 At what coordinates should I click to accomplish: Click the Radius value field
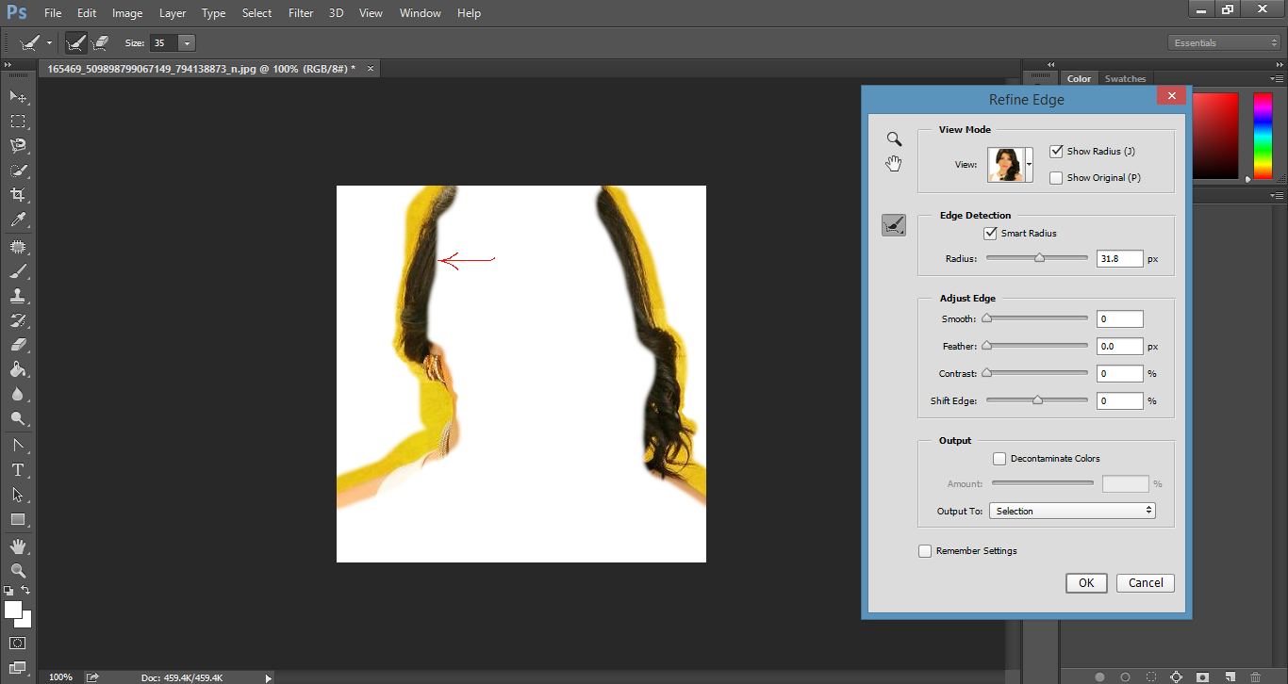tap(1120, 258)
